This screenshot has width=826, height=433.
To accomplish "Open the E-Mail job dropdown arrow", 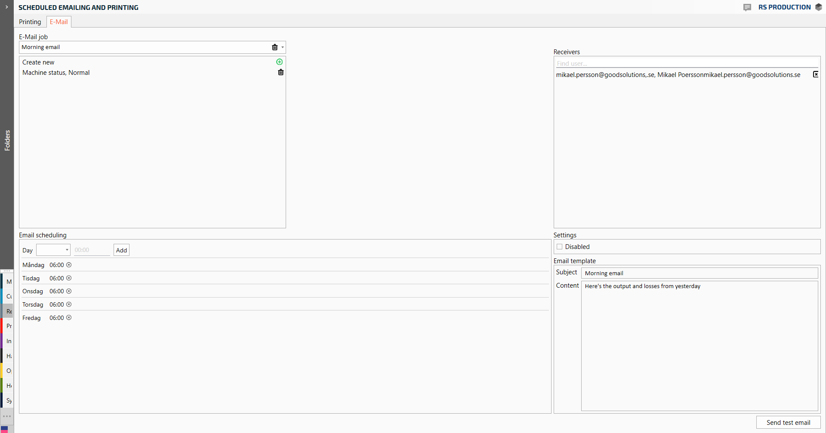I will point(283,47).
